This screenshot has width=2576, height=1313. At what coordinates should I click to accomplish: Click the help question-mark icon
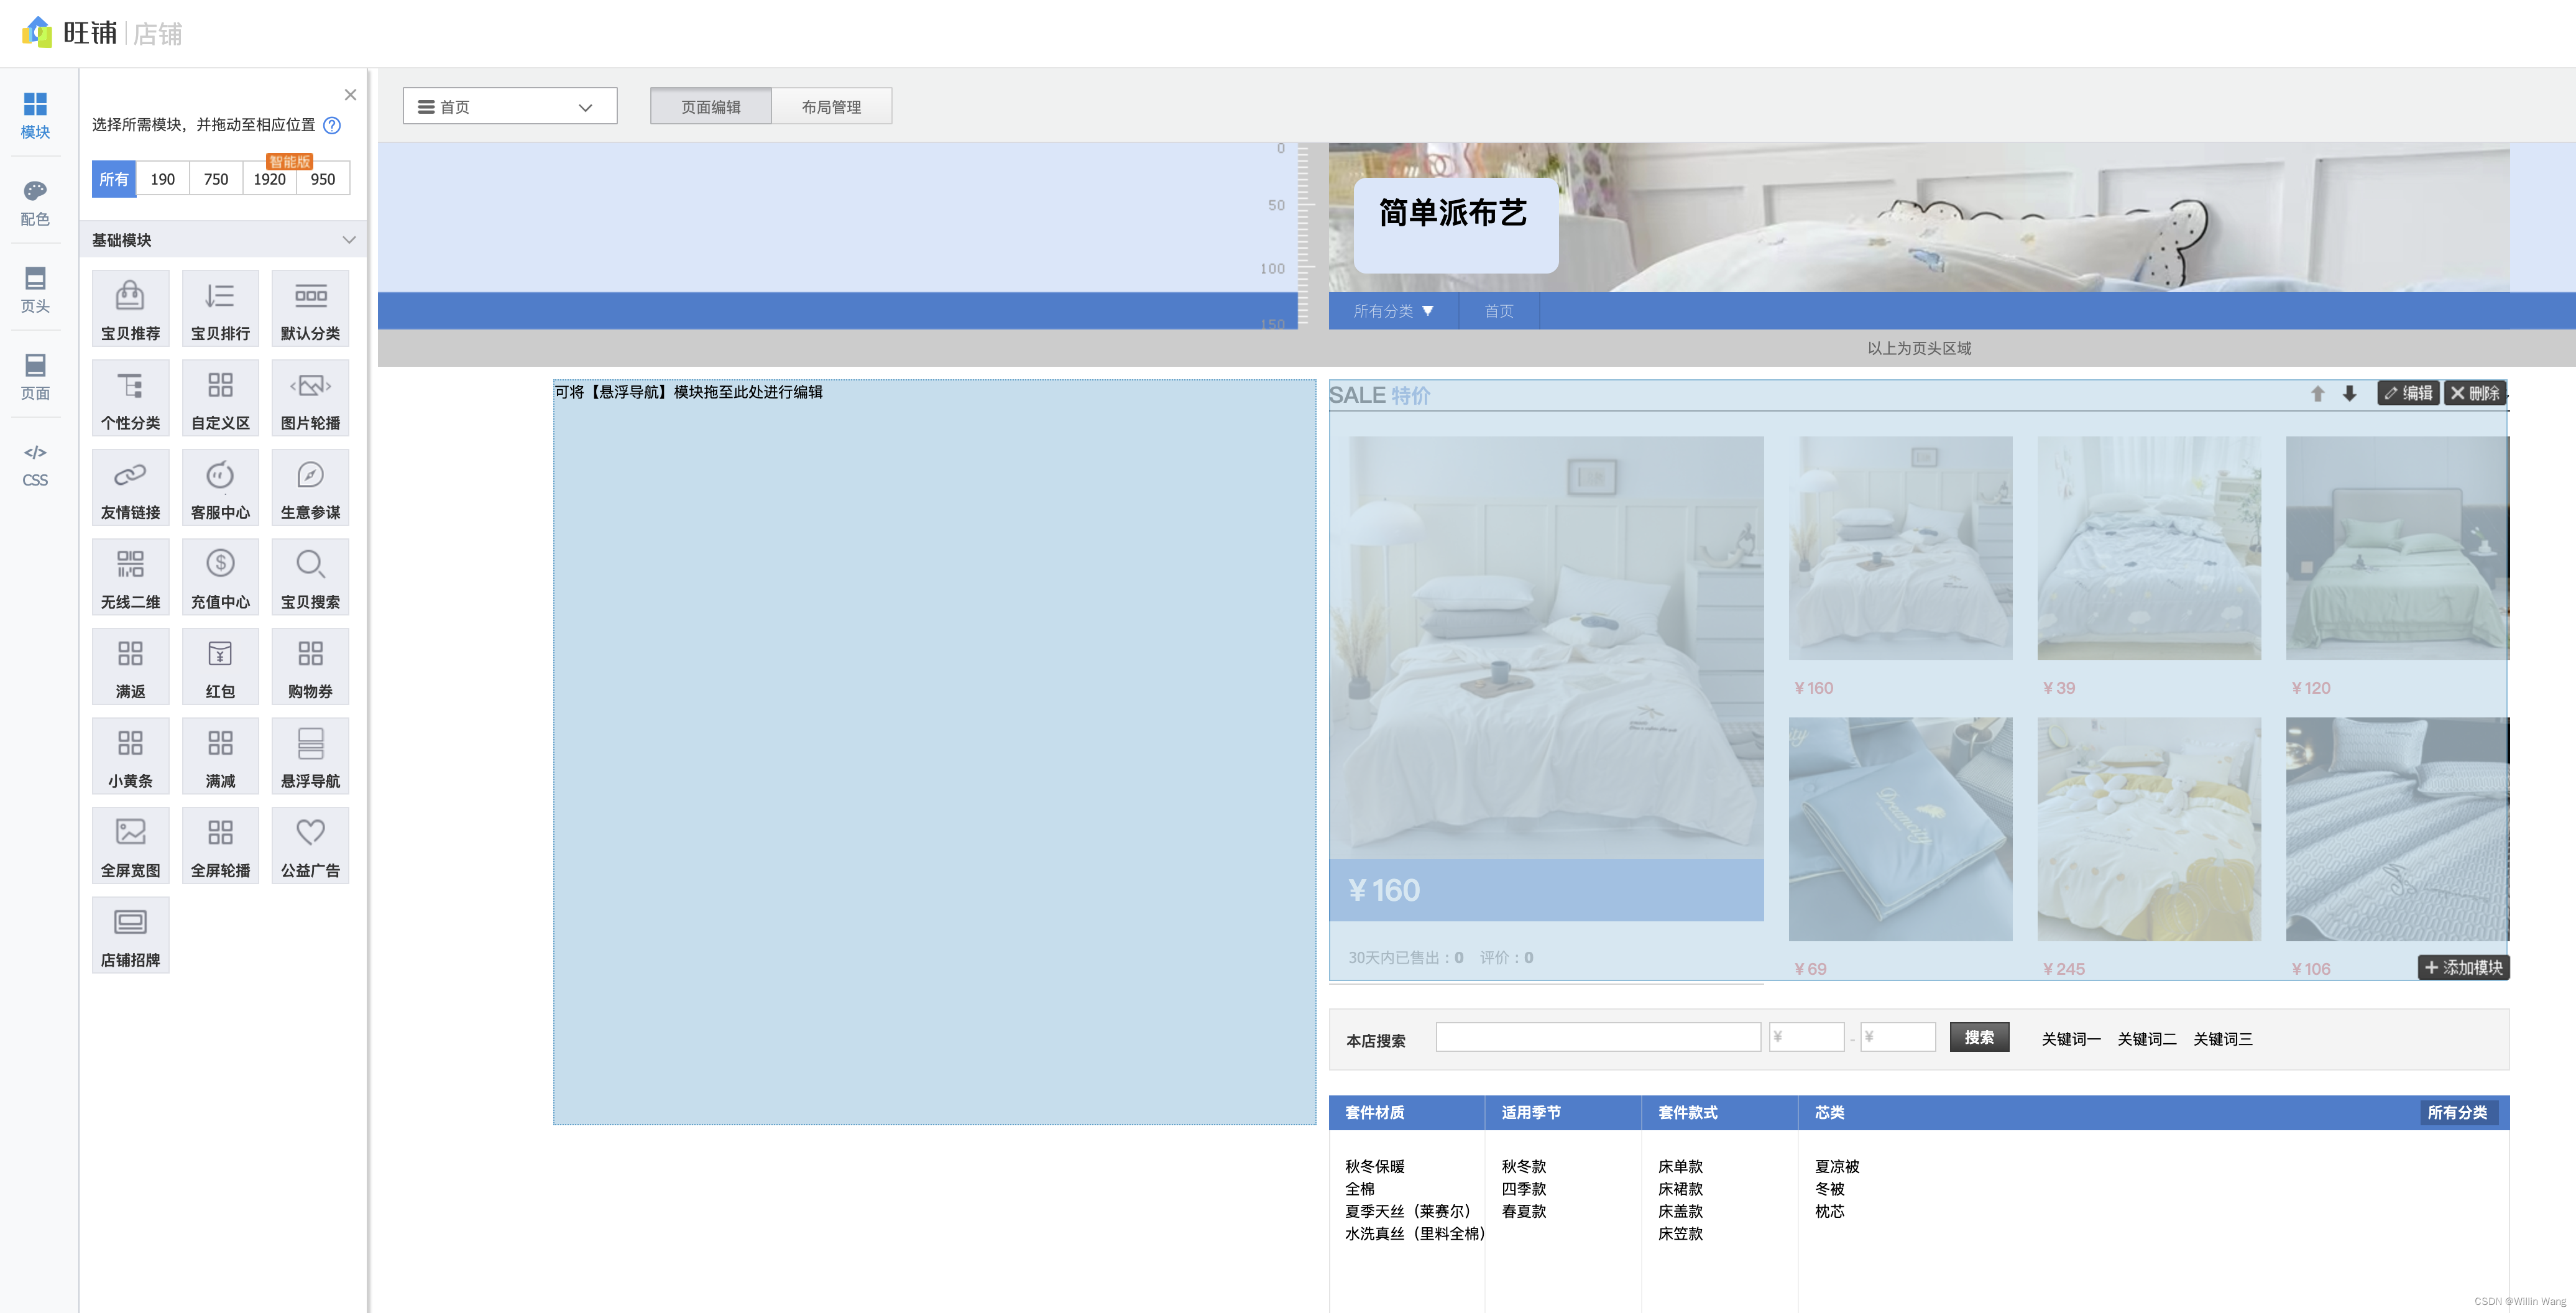tap(332, 125)
